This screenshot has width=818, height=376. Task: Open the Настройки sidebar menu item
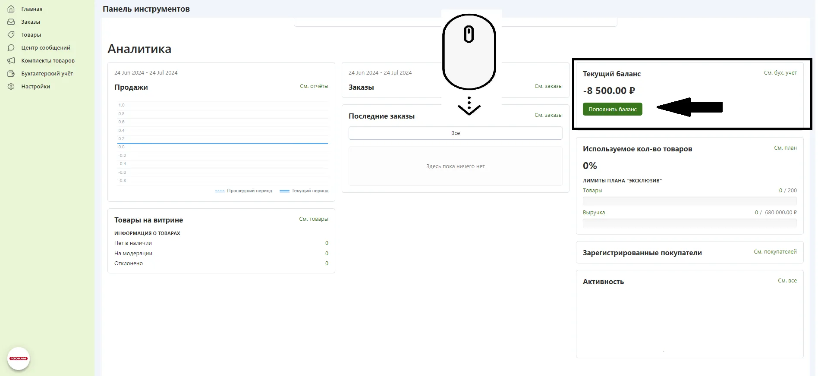(x=35, y=86)
